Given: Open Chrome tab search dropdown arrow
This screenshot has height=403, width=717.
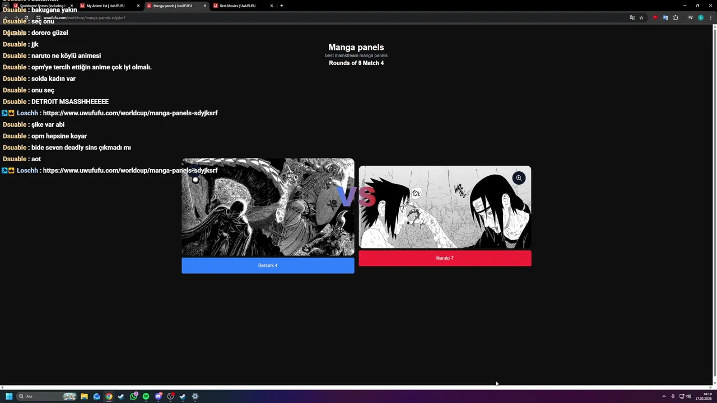Looking at the screenshot, I should coord(5,6).
